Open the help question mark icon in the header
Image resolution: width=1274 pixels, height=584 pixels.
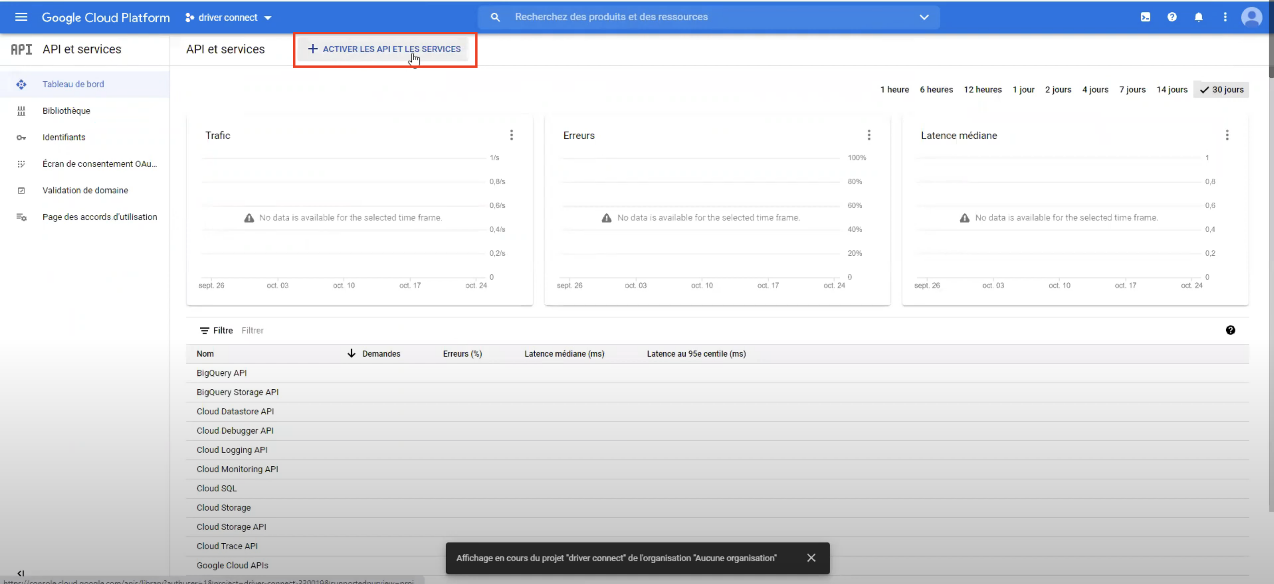coord(1172,17)
